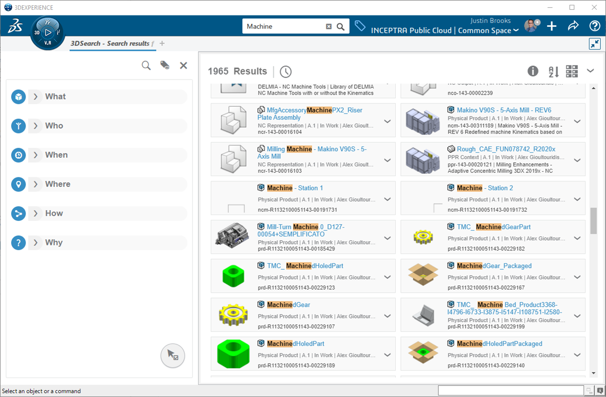Add a new tab with plus
The image size is (606, 397).
[x=162, y=44]
